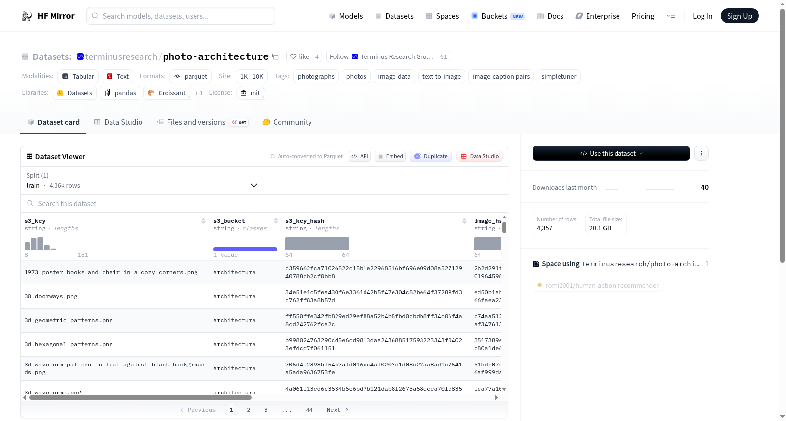
Task: Open the API button in Dataset Viewer
Action: point(360,157)
